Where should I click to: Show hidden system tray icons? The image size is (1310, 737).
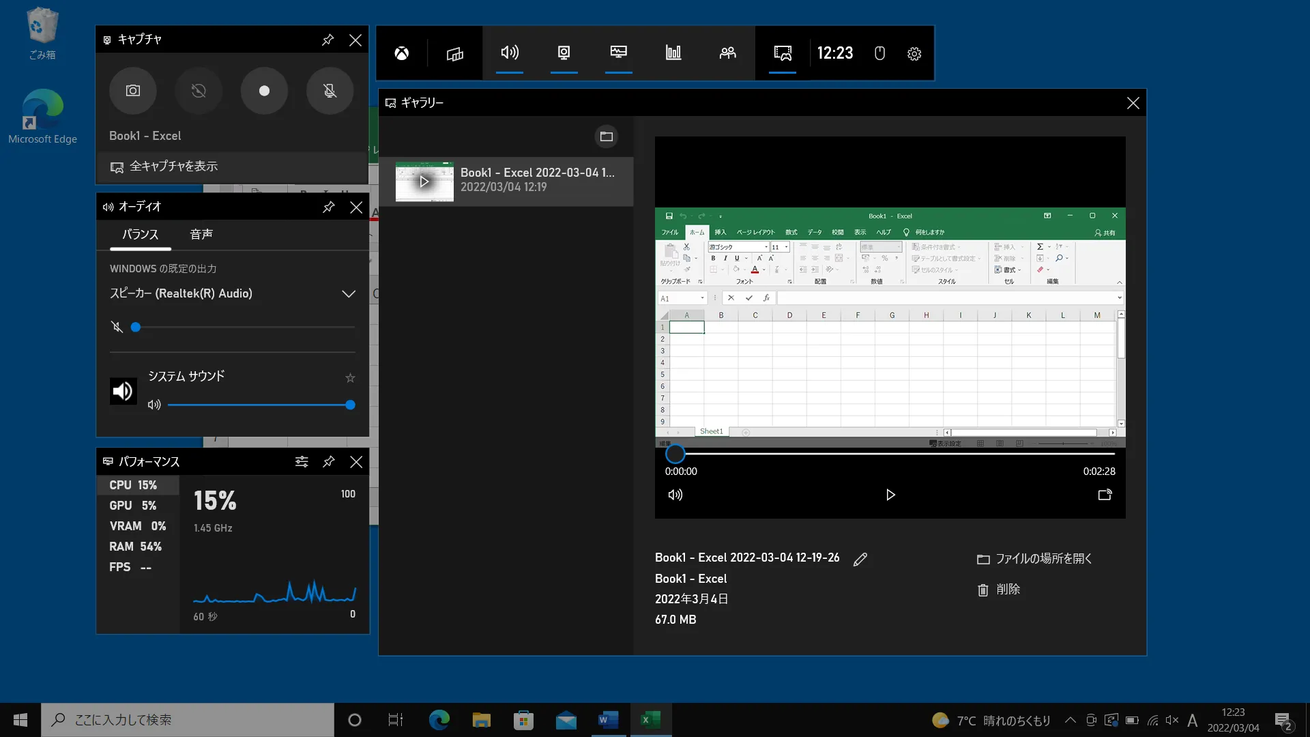(x=1071, y=720)
